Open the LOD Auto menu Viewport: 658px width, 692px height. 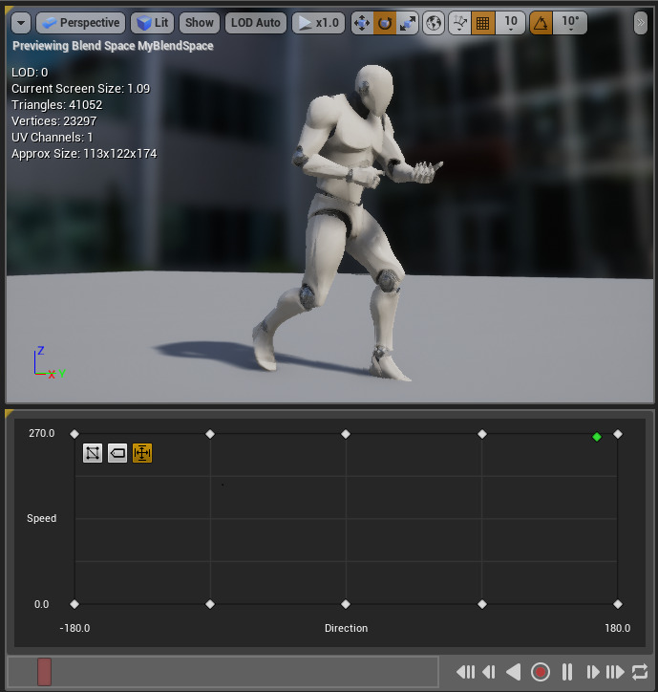click(256, 23)
